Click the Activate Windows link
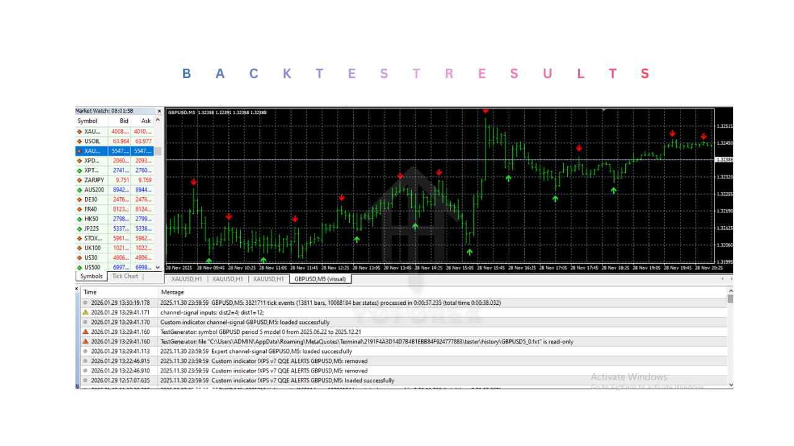794x446 pixels. coord(628,377)
